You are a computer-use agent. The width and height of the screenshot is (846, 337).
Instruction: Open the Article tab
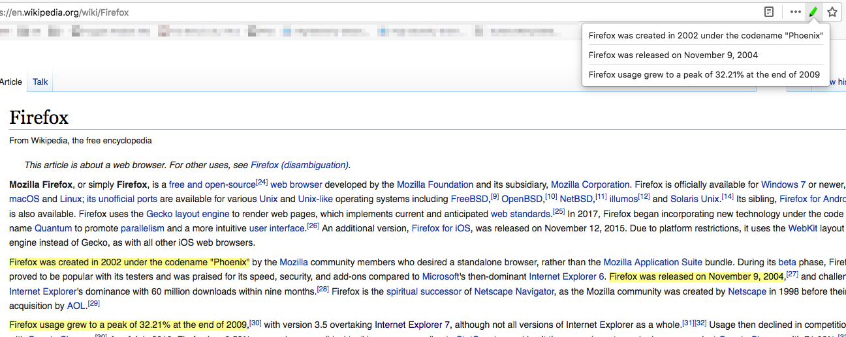click(11, 82)
